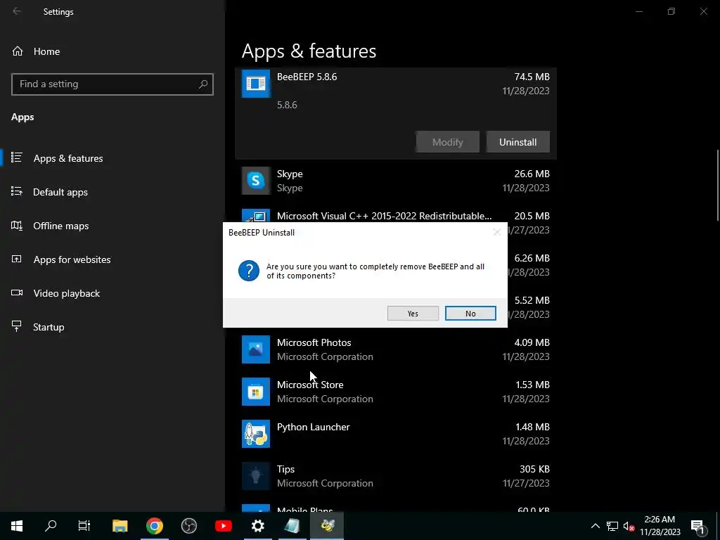Select the Microsoft Store icon
The width and height of the screenshot is (720, 540).
(256, 392)
